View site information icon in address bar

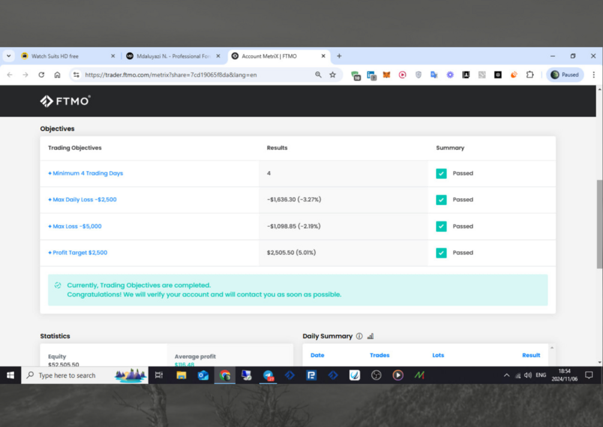[76, 75]
